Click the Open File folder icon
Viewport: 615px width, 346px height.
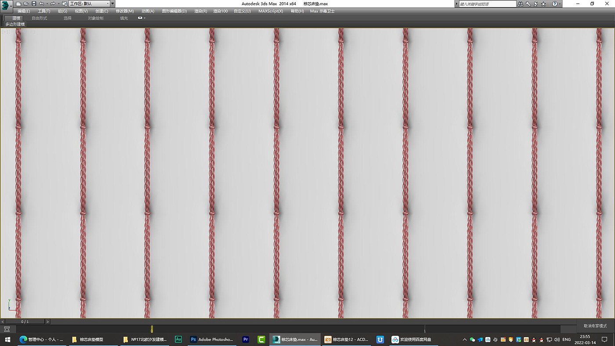(26, 4)
